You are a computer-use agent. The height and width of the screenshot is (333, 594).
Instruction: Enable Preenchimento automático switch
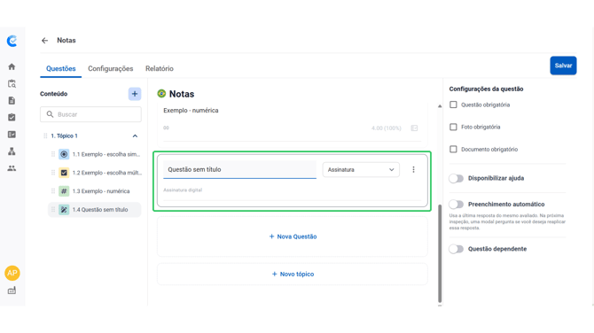pyautogui.click(x=456, y=205)
